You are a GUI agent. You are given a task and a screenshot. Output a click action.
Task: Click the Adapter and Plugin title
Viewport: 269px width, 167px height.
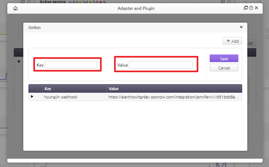pyautogui.click(x=136, y=8)
